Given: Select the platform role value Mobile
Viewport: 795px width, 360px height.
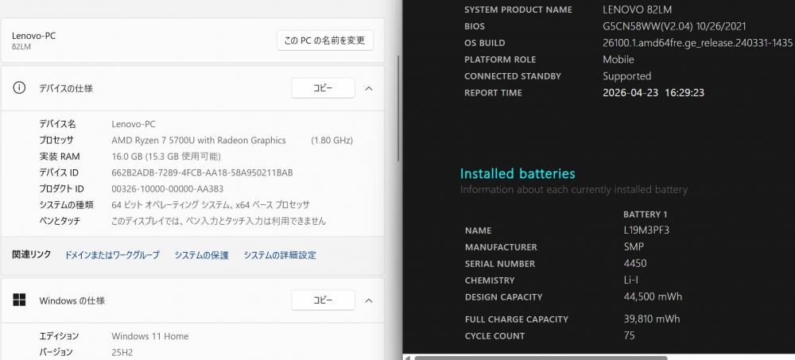Looking at the screenshot, I should pos(619,60).
